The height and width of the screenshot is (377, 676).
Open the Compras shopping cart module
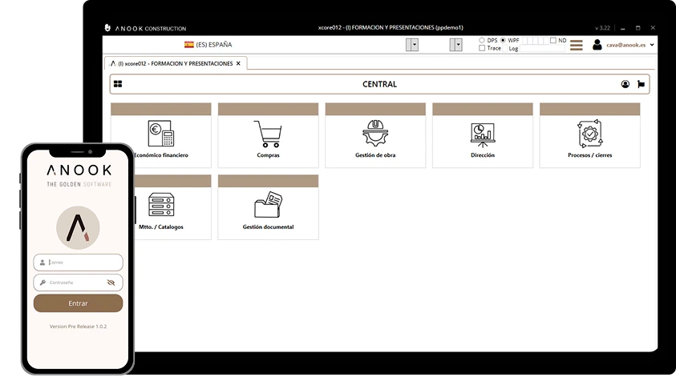268,139
